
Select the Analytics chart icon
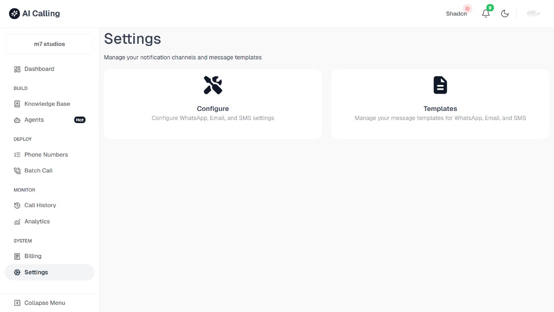point(17,221)
